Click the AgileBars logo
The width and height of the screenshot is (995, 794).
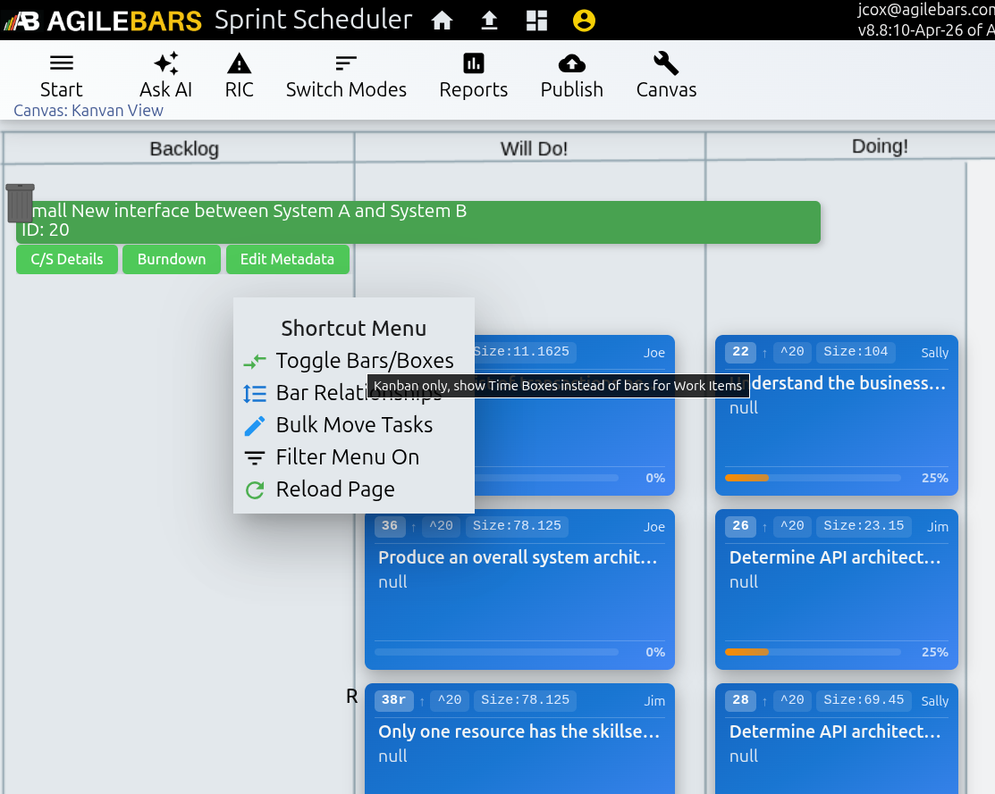coord(103,21)
